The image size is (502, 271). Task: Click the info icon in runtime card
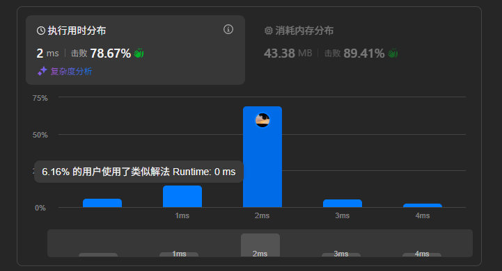[x=228, y=29]
